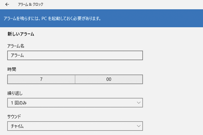Select the 新しいアラーム heading
Image resolution: width=203 pixels, height=135 pixels.
click(21, 34)
